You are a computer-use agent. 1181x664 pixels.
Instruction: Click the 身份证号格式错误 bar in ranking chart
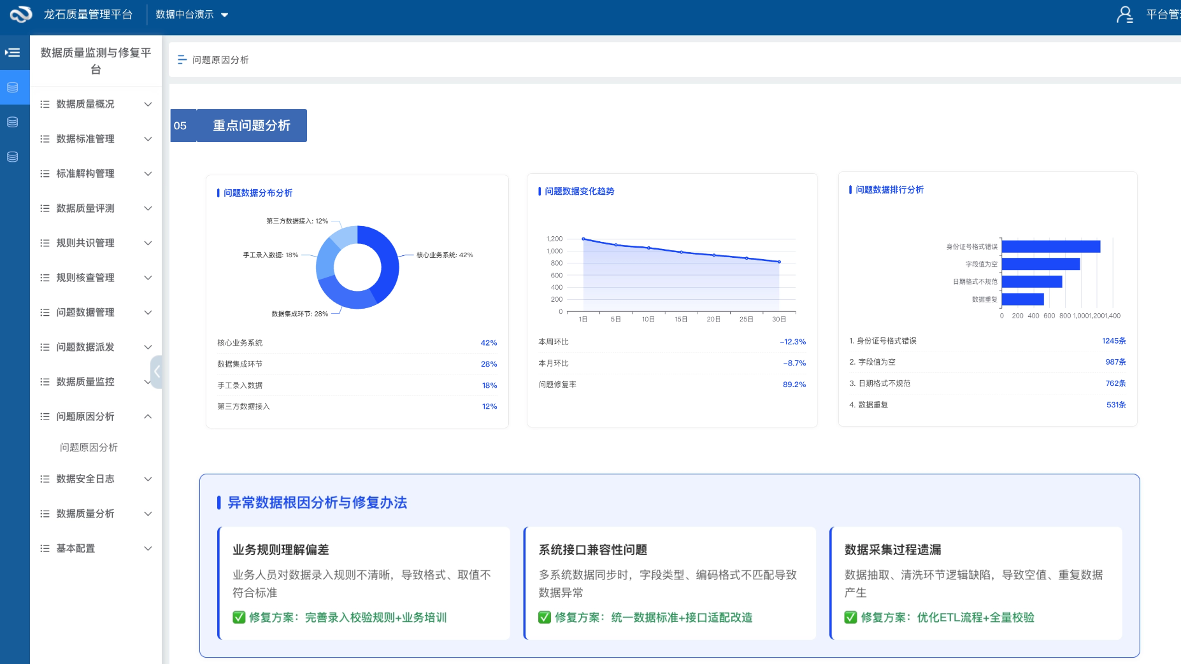1050,246
